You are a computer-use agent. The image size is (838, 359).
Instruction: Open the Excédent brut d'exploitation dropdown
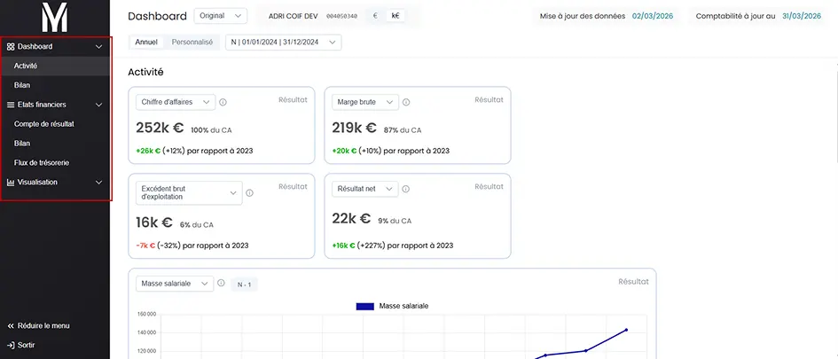pyautogui.click(x=189, y=192)
